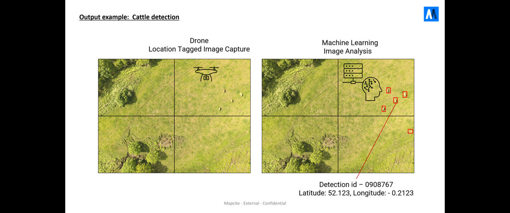The height and width of the screenshot is (213, 510).
Task: Click the 'Latitude: 52.123, Longitude: - 0.2123' text
Action: (356, 193)
